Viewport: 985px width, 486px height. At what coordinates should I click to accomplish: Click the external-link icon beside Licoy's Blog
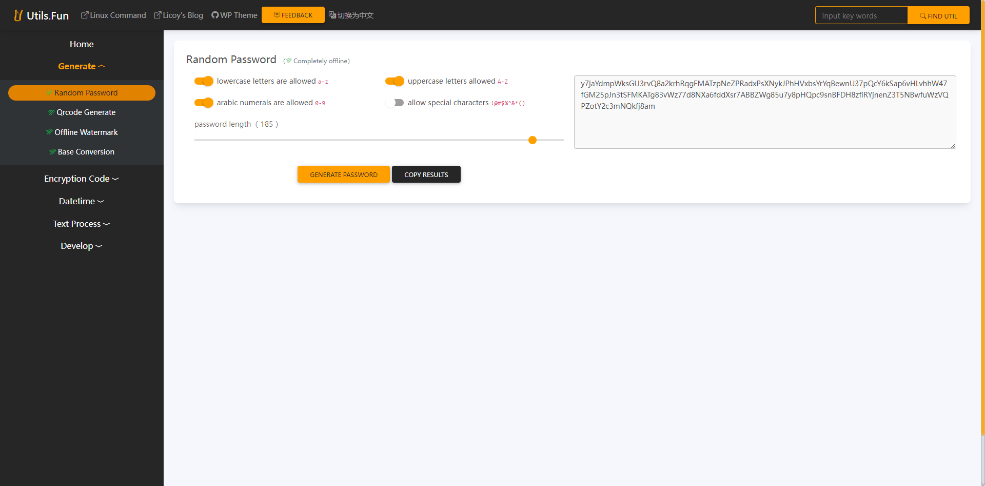pos(157,15)
